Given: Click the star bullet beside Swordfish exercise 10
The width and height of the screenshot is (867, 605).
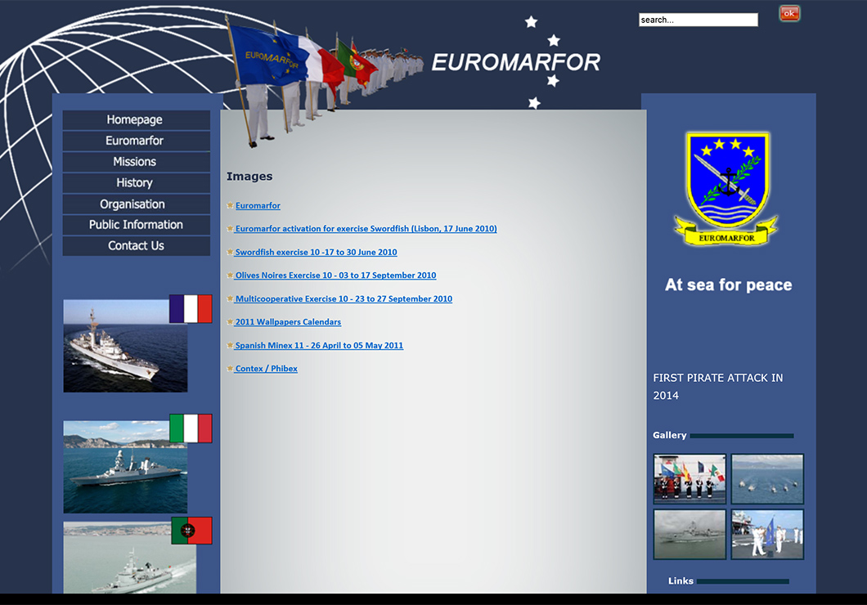Looking at the screenshot, I should [230, 252].
